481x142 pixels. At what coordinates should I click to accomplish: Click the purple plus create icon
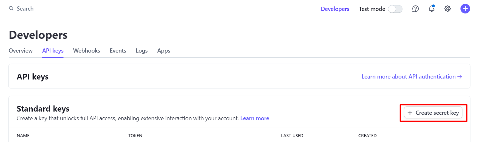[x=465, y=9]
